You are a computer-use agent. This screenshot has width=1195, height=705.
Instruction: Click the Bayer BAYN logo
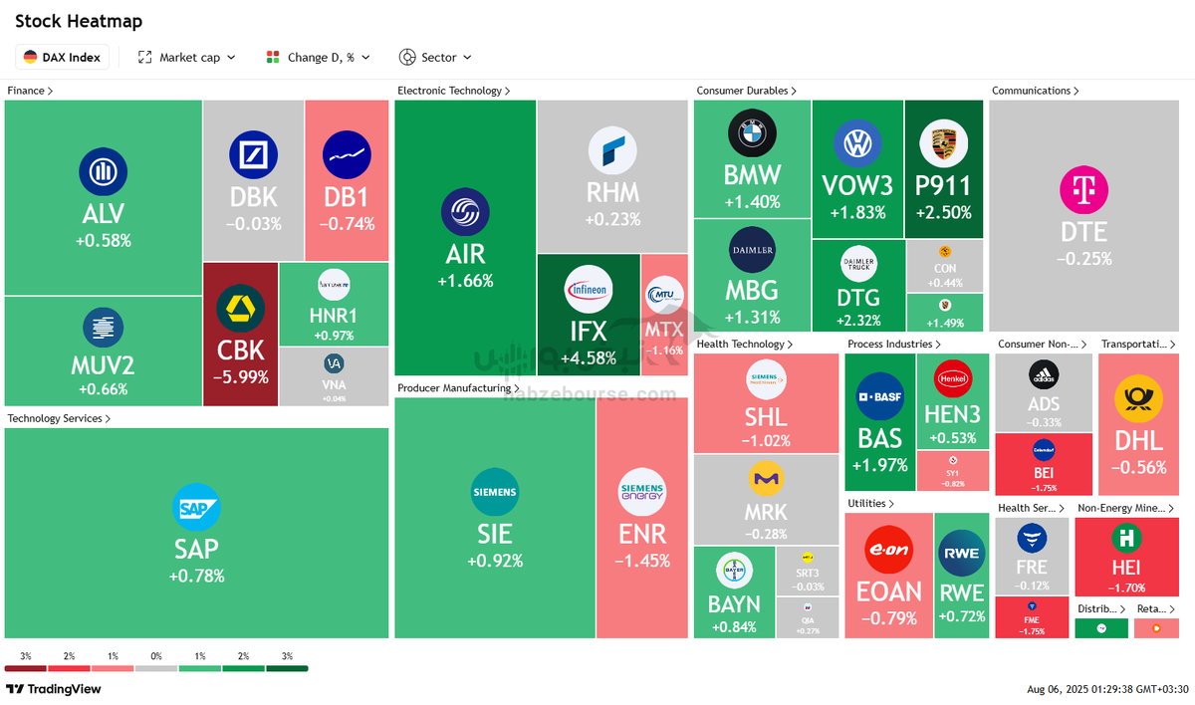coord(734,572)
